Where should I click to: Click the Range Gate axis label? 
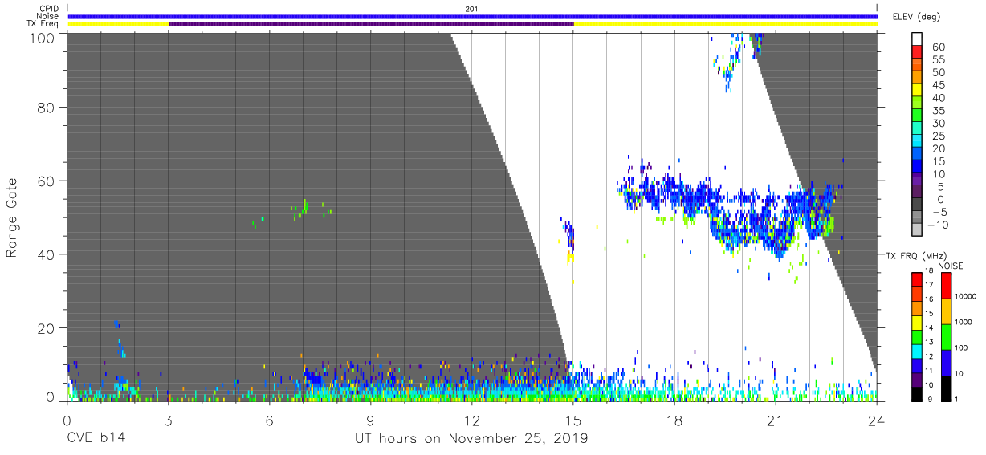[12, 217]
